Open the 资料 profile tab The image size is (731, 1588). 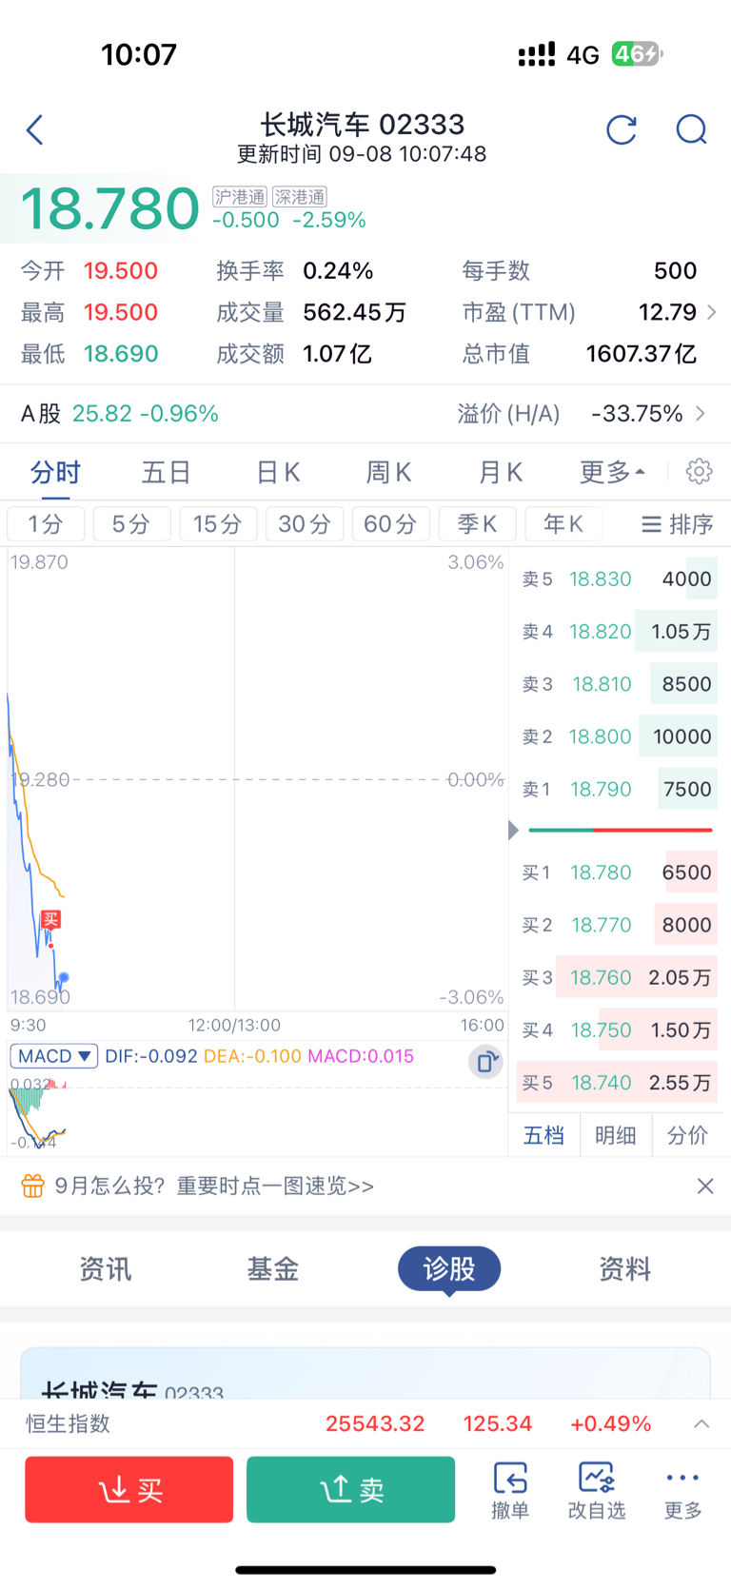[625, 1269]
